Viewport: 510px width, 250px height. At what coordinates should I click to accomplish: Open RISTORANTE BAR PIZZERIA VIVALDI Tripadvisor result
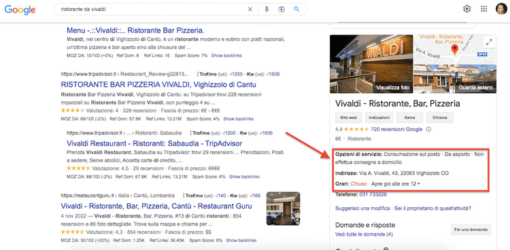pos(158,84)
